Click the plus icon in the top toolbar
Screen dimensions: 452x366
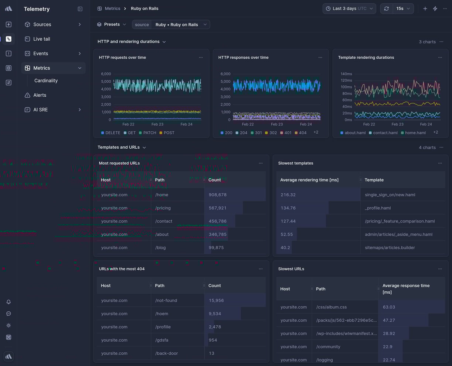click(425, 8)
